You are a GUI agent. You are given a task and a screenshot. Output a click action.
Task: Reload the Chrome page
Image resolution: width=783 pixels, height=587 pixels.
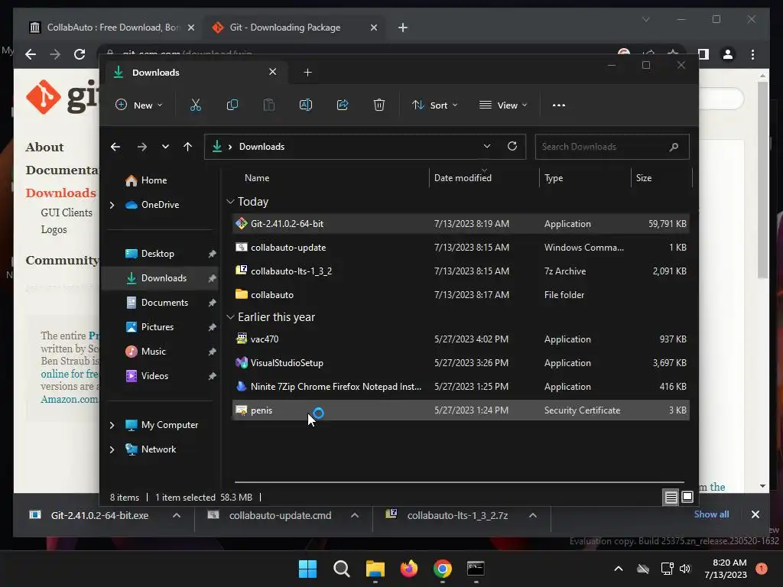point(80,54)
